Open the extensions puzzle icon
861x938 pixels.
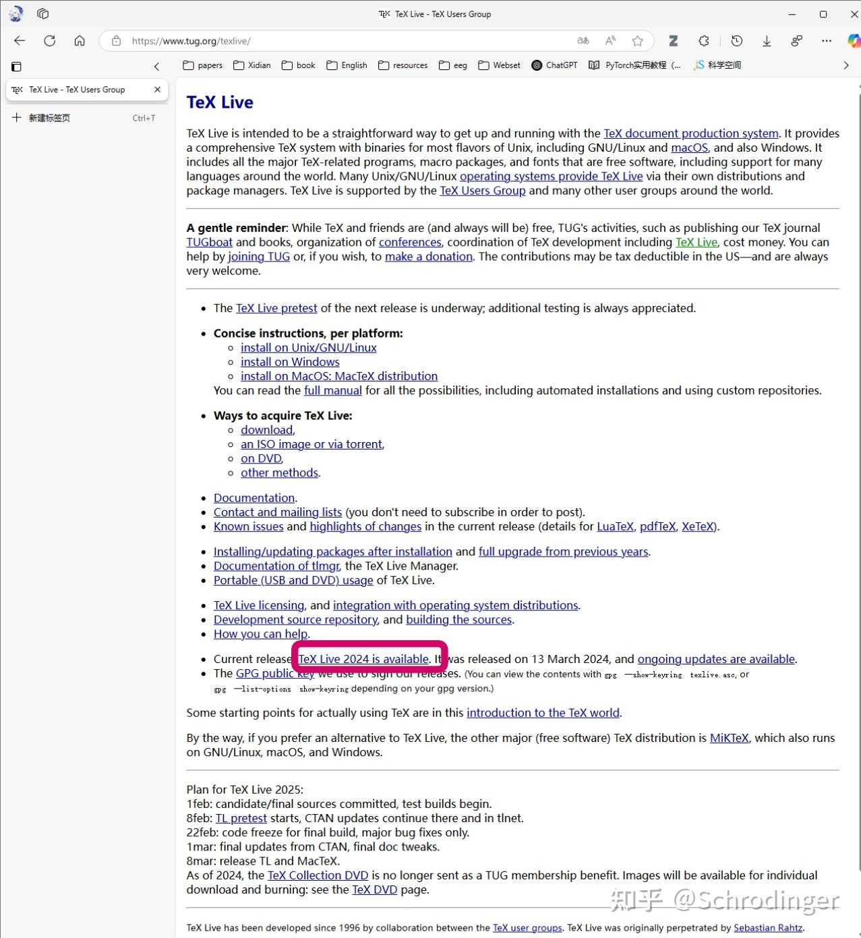(703, 40)
